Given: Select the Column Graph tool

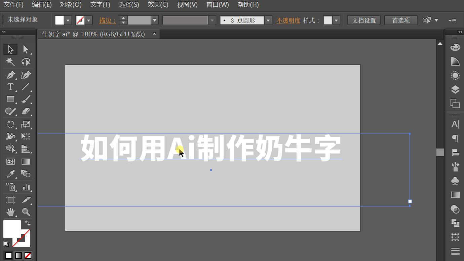Looking at the screenshot, I should click(x=26, y=187).
